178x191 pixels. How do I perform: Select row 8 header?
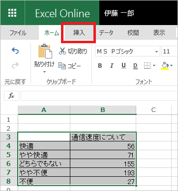click(9, 181)
